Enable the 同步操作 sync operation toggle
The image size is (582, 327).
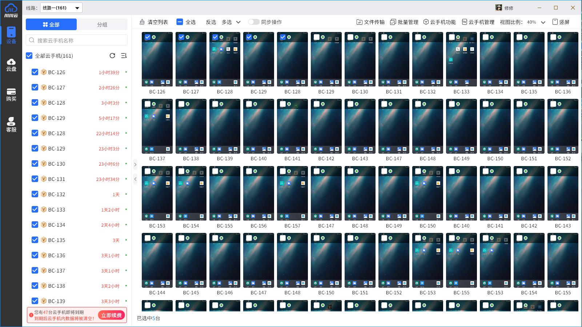coord(253,22)
